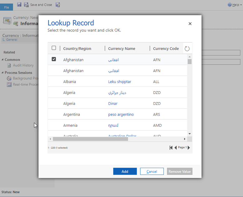243x197 pixels.
Task: Click the Save disk icon in toolbar
Action: tap(19, 5)
